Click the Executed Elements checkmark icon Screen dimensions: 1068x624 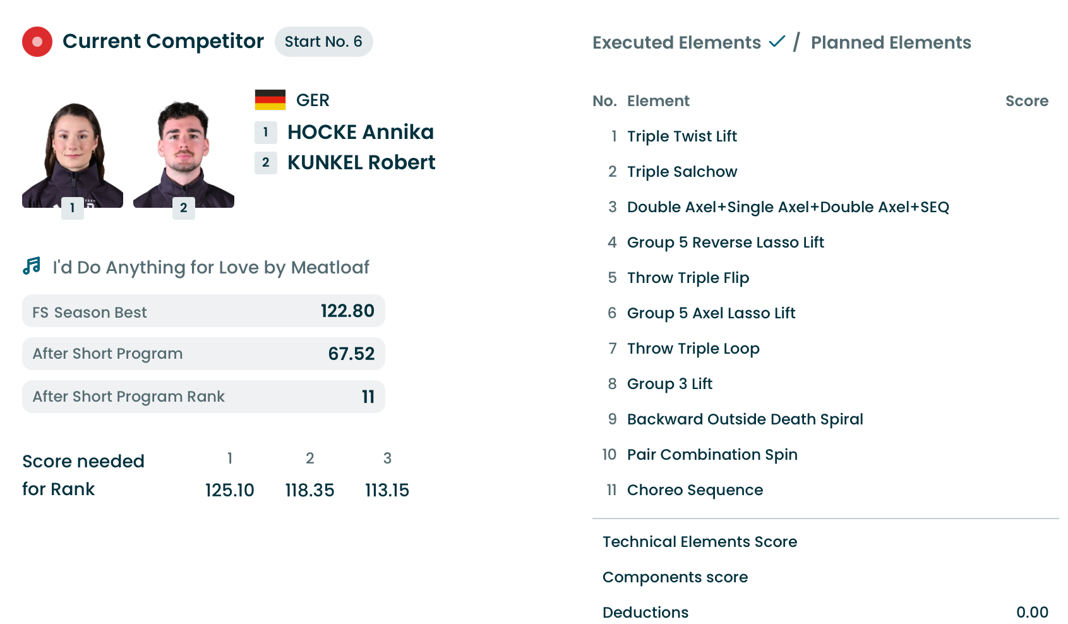click(x=777, y=42)
